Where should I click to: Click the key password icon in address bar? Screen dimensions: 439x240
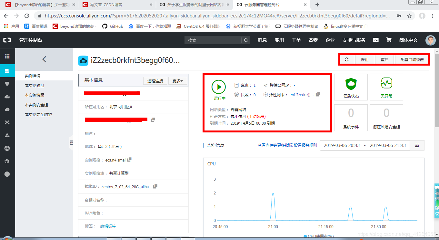(399, 16)
